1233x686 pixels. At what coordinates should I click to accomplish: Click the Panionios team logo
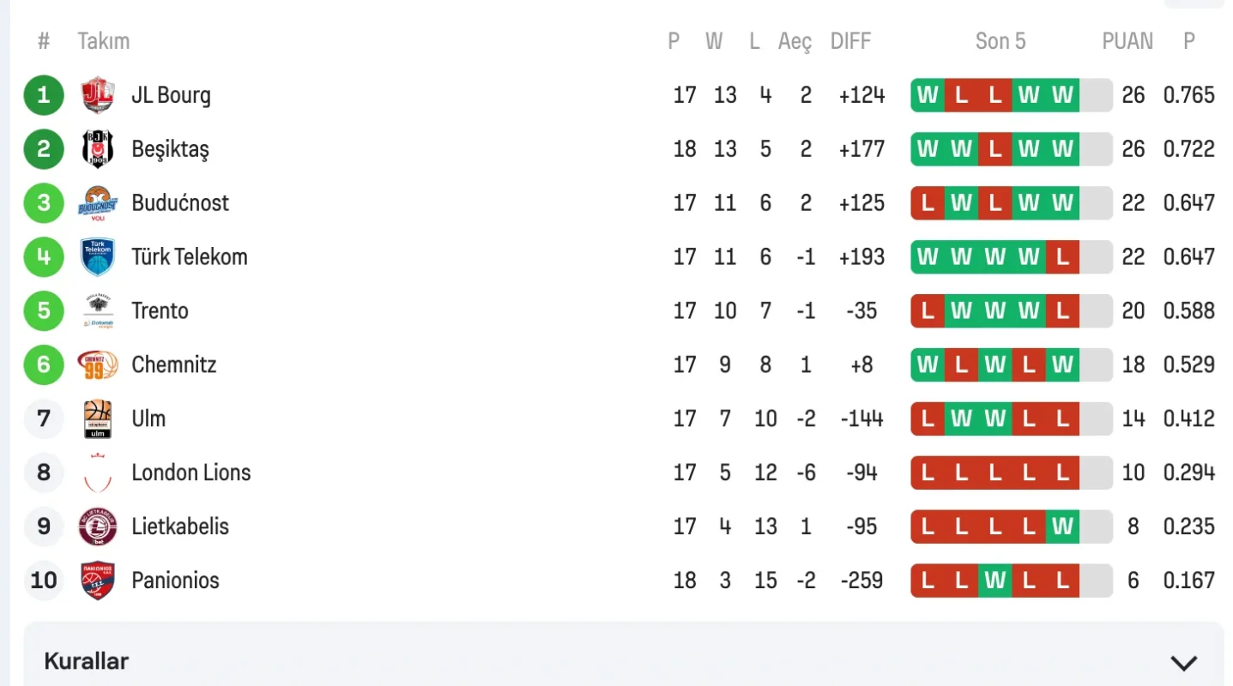click(x=98, y=581)
